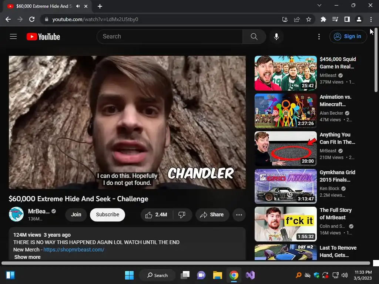Click the Share button

(x=212, y=215)
